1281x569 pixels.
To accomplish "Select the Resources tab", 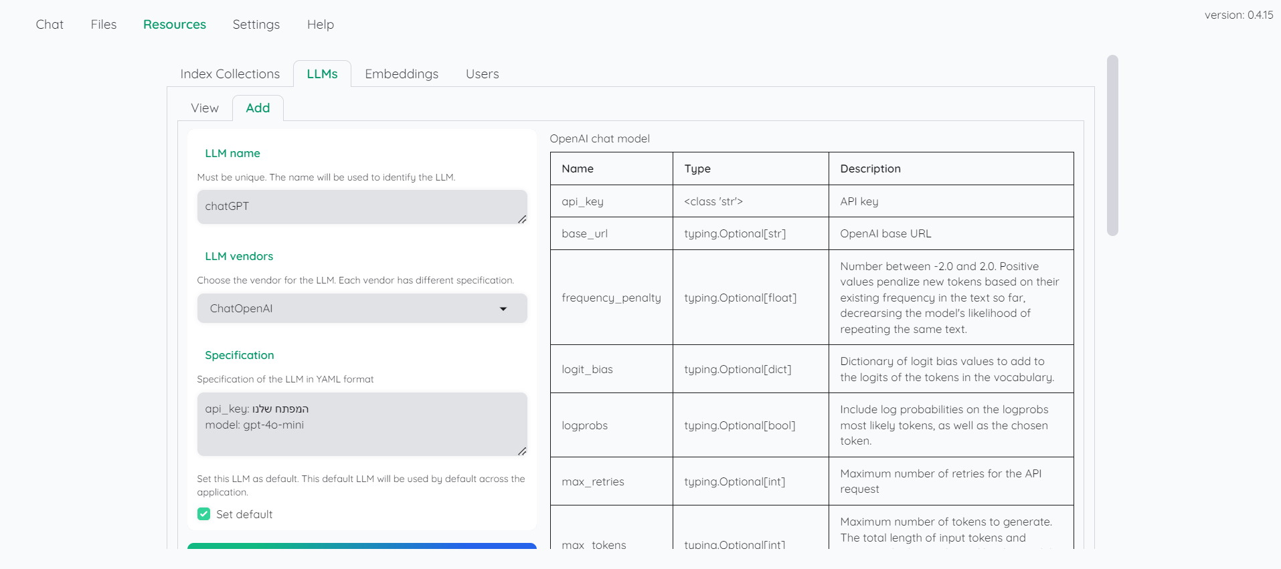I will click(x=175, y=25).
